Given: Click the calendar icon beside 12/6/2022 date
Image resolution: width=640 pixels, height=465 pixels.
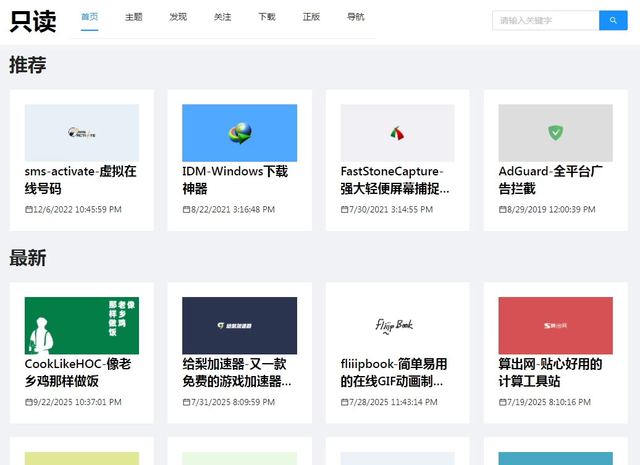Looking at the screenshot, I should [x=28, y=209].
